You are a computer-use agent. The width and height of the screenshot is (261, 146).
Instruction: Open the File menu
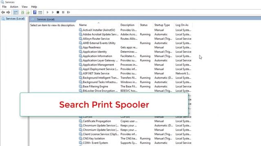tap(4, 7)
